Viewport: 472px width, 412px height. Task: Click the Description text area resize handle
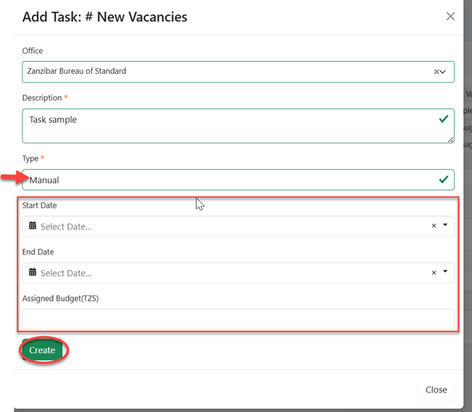click(451, 140)
